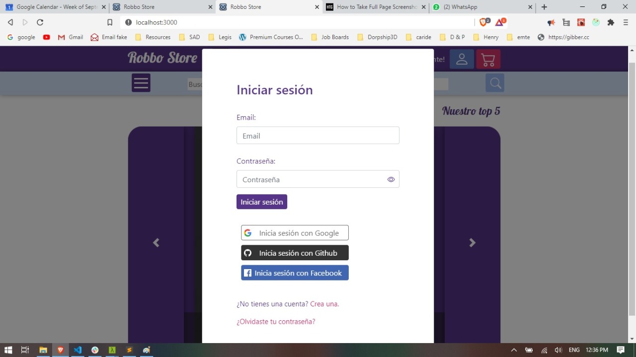Open File Explorer from taskbar
The width and height of the screenshot is (636, 357).
pos(43,350)
